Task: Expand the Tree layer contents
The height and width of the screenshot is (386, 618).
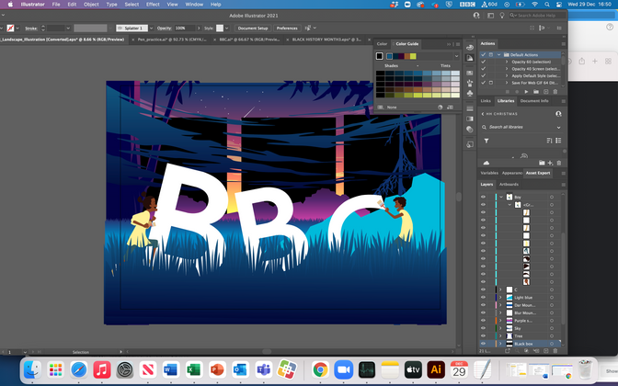Action: point(500,335)
